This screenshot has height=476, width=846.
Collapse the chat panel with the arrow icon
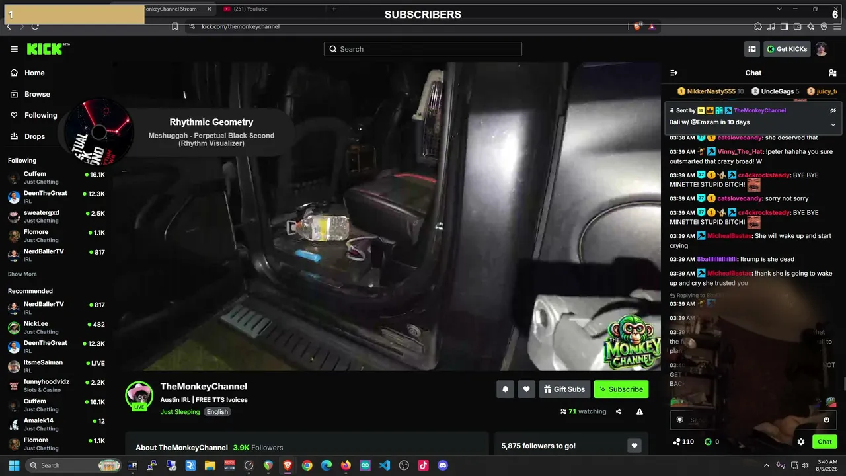coord(673,73)
